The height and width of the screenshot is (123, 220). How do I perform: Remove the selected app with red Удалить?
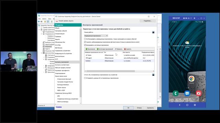(128, 49)
